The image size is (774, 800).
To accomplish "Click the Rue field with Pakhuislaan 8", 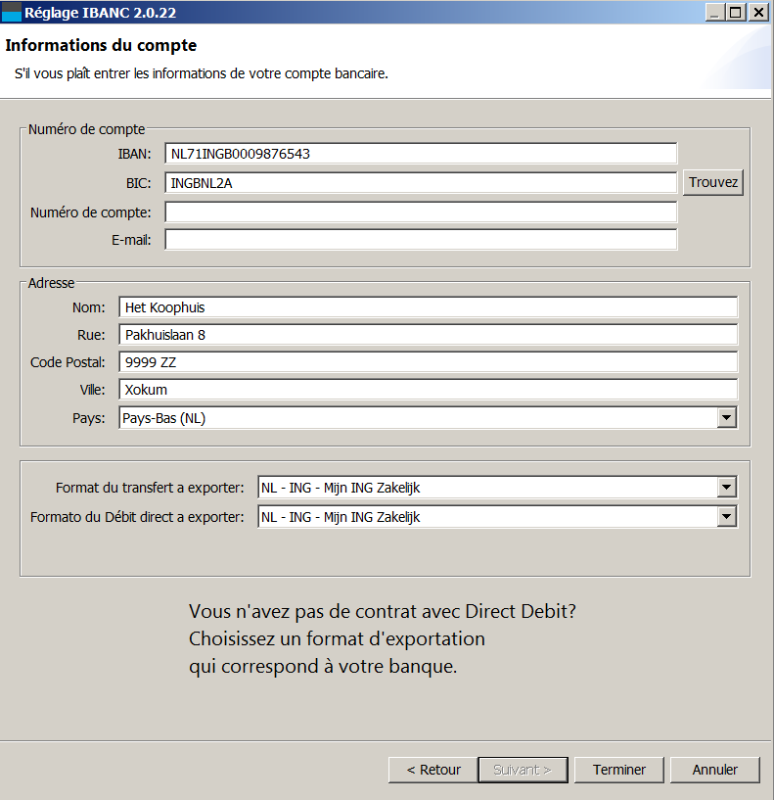I will (x=428, y=335).
